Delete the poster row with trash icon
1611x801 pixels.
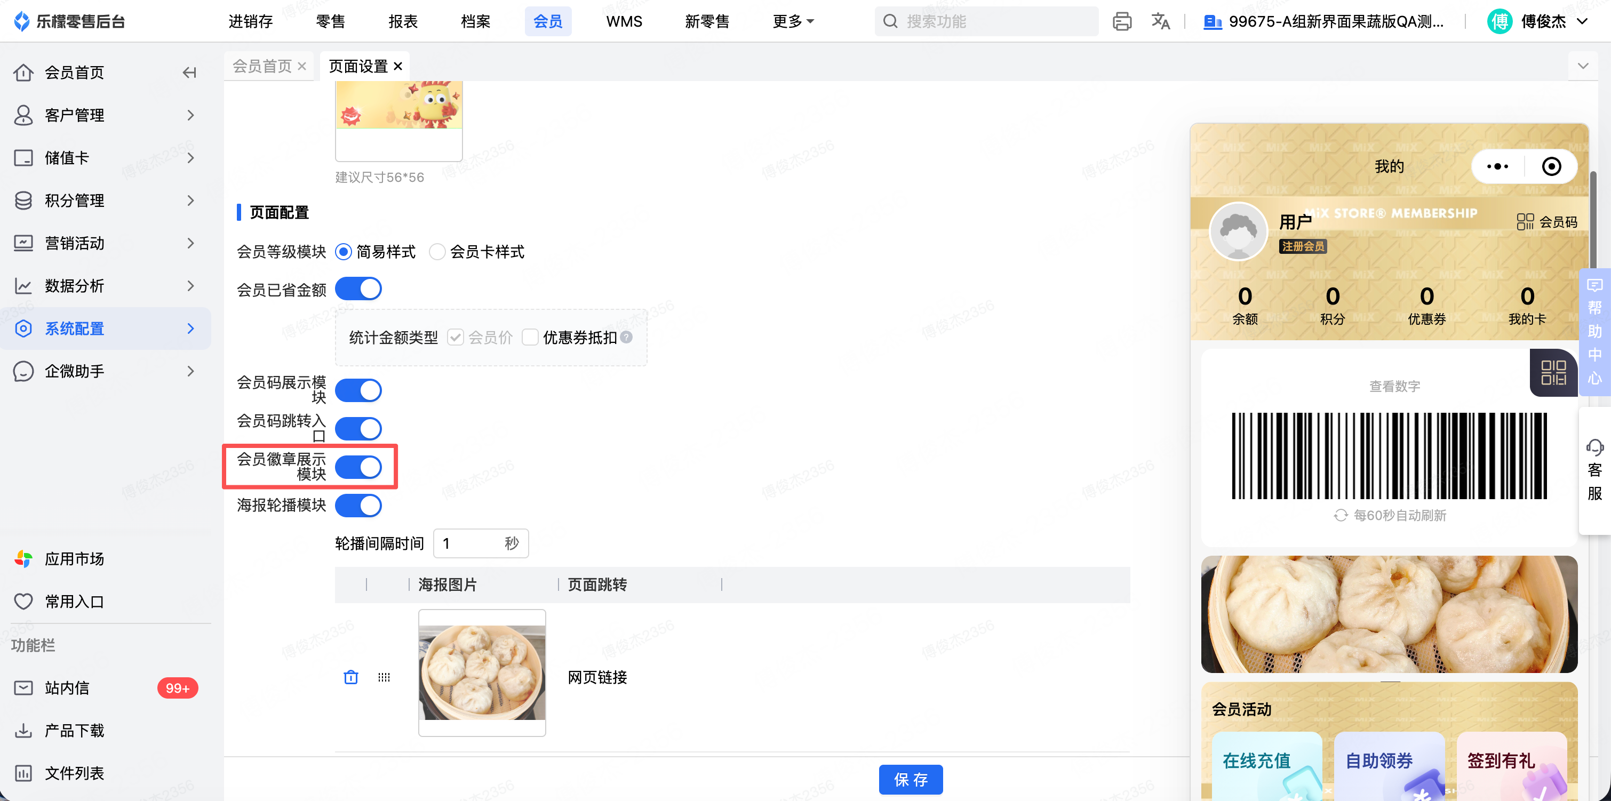click(351, 677)
